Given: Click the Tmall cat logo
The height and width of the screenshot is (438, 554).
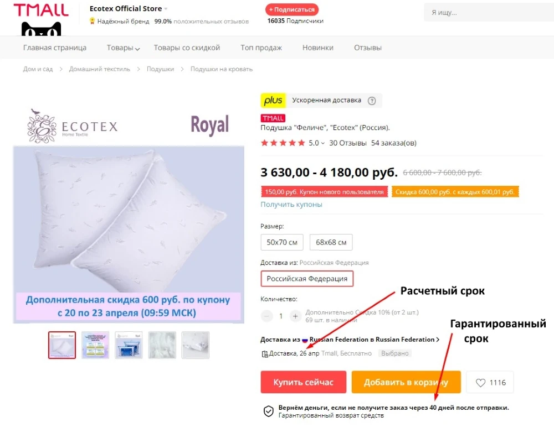Looking at the screenshot, I should click(41, 19).
